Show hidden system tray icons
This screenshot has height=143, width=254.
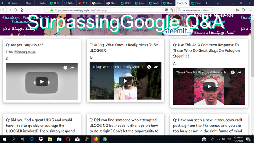(x=219, y=139)
